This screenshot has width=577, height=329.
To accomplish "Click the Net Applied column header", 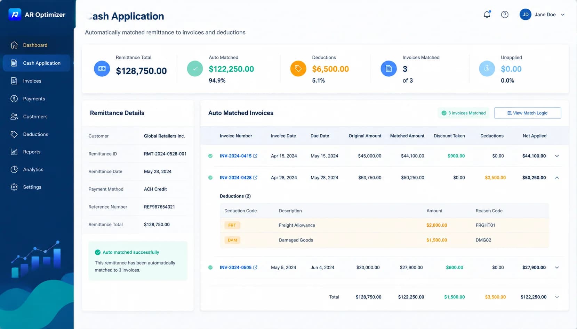I will pos(534,136).
